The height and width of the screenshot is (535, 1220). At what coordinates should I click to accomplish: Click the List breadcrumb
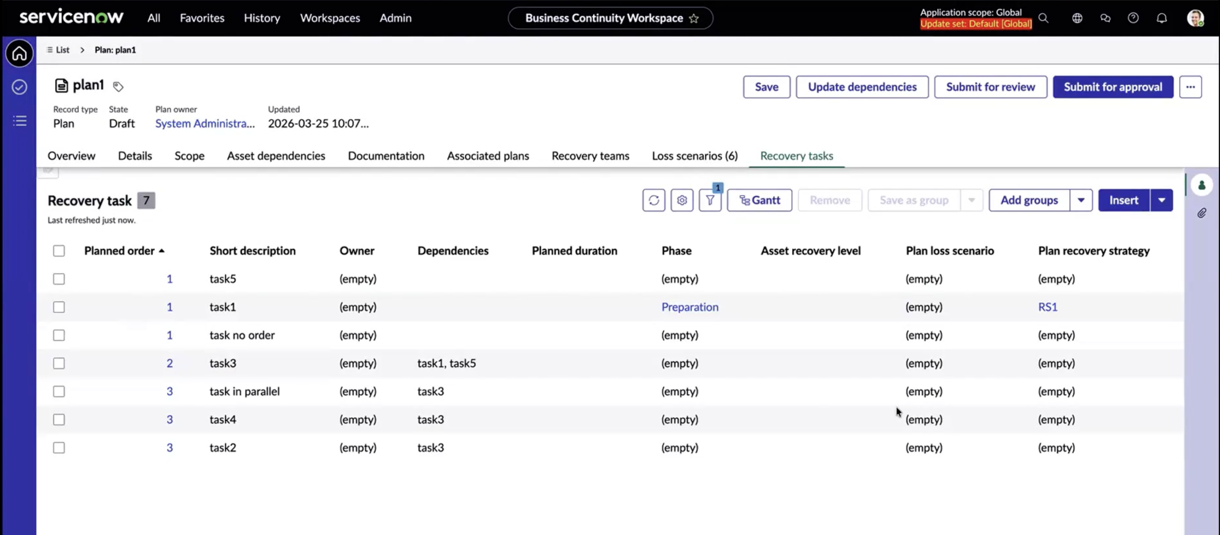[63, 50]
